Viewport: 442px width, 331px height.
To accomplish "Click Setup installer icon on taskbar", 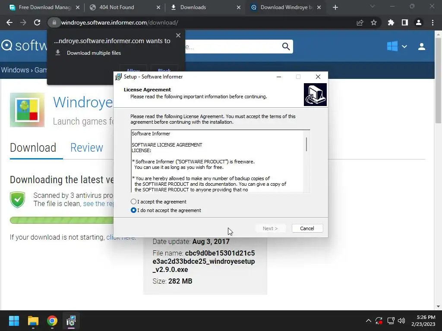I will coord(71,321).
